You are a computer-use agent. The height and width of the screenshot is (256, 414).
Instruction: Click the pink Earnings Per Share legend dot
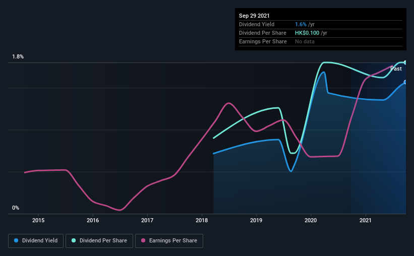[x=143, y=240]
